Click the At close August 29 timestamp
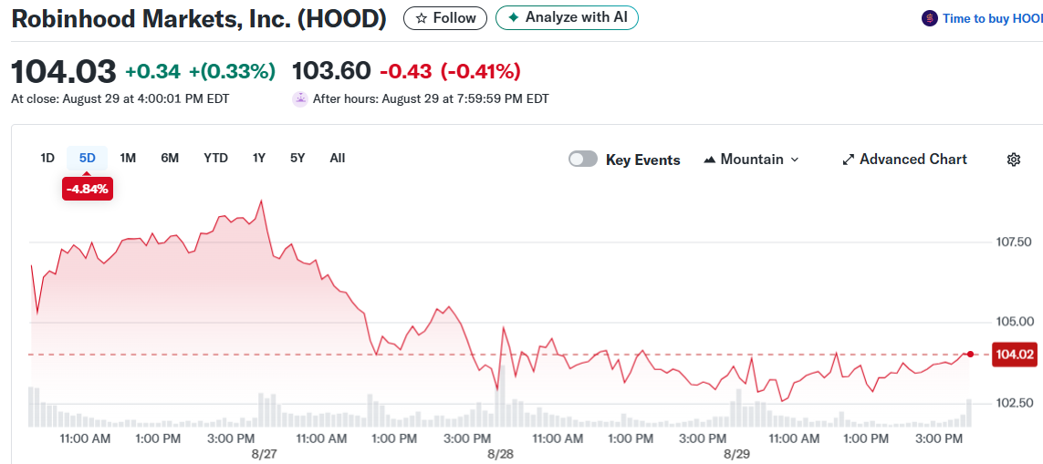Viewport: 1043px width, 464px height. tap(120, 99)
